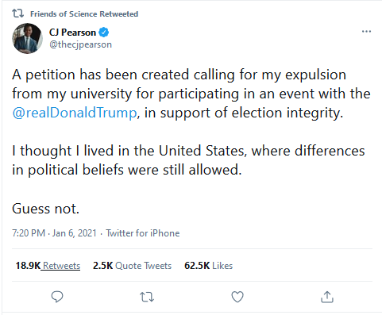The height and width of the screenshot is (315, 382).
Task: Retweet using the retweet arrows icon
Action: pos(147,297)
